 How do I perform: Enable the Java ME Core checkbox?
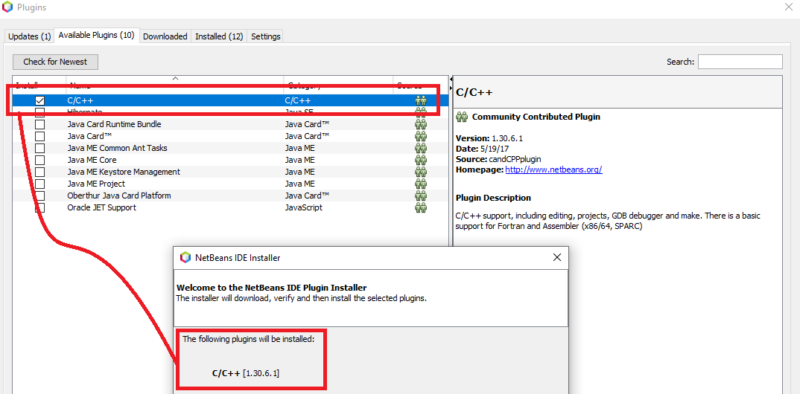[x=39, y=161]
